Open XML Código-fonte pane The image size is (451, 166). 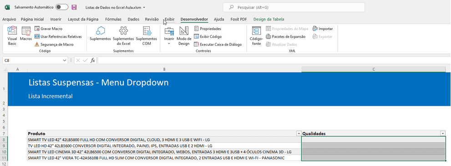pos(256,35)
